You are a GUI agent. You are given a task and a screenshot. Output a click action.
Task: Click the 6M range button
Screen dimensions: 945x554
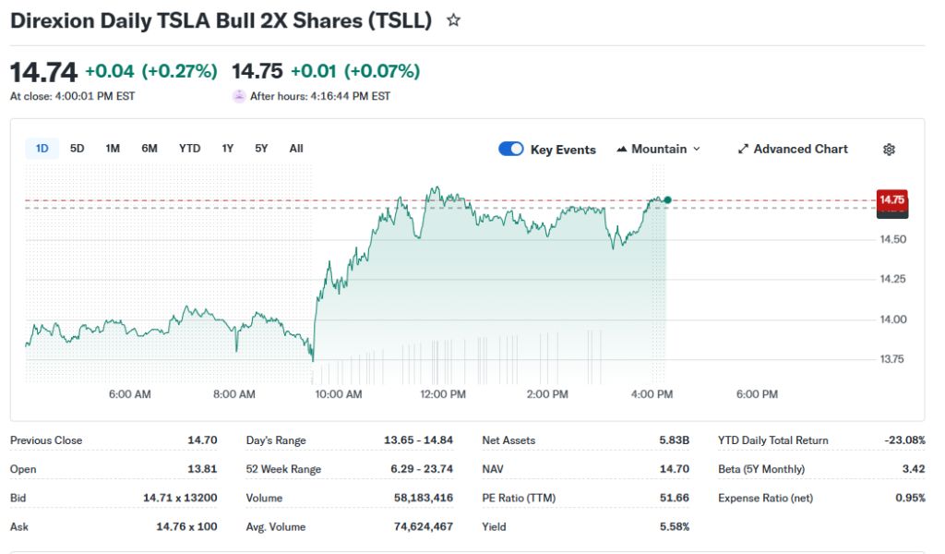[150, 149]
